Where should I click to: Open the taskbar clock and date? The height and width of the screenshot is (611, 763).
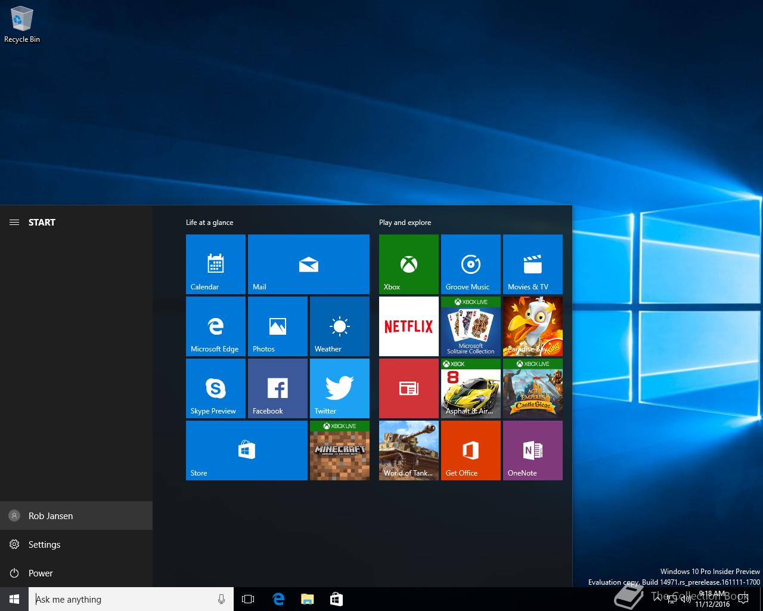click(x=712, y=599)
